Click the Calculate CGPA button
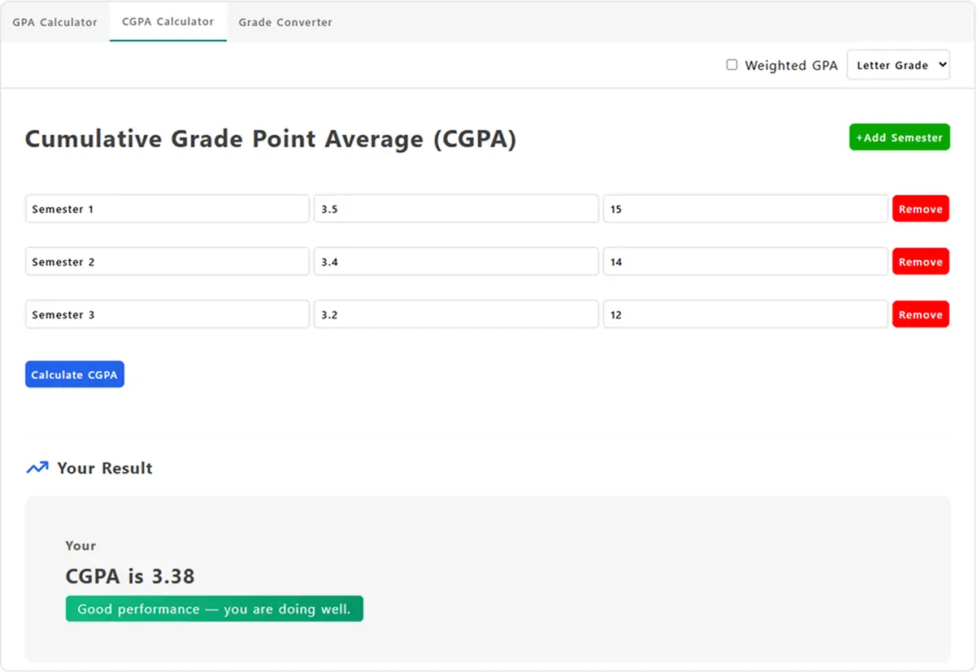The image size is (977, 672). (75, 375)
